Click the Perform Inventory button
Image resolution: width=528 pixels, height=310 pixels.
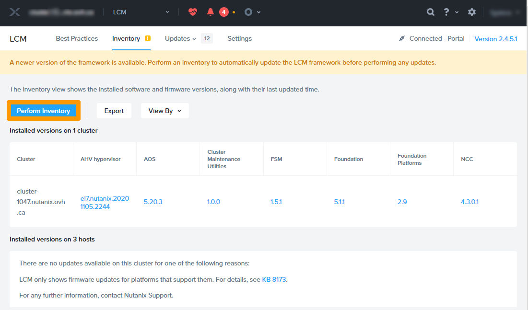pos(44,111)
